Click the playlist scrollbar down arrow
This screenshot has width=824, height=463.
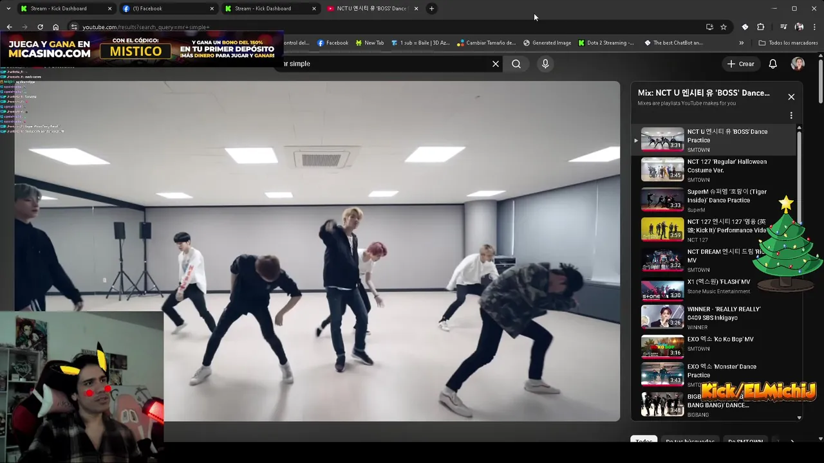click(x=800, y=417)
